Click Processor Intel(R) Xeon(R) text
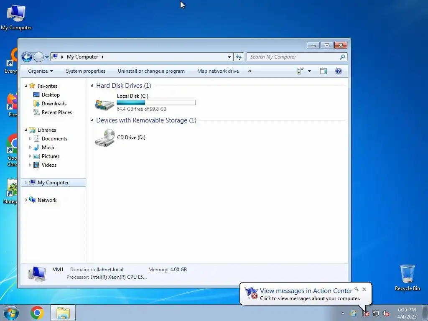Viewport: 428px width, 321px height. 119,277
